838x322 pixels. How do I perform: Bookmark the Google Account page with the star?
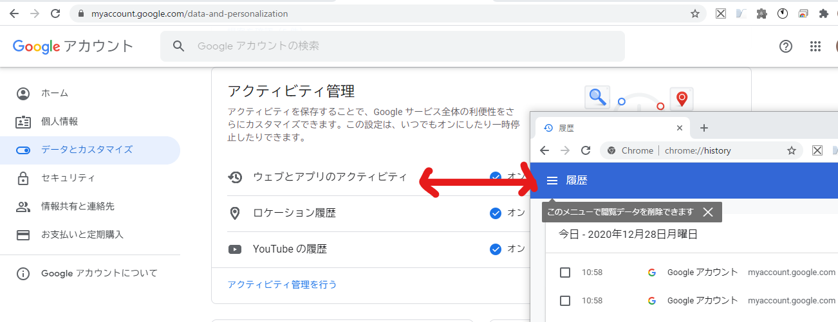point(695,13)
